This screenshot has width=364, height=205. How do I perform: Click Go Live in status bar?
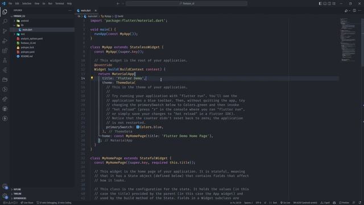click(x=286, y=203)
